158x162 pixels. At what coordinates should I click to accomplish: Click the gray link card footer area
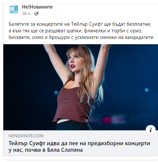(80, 143)
